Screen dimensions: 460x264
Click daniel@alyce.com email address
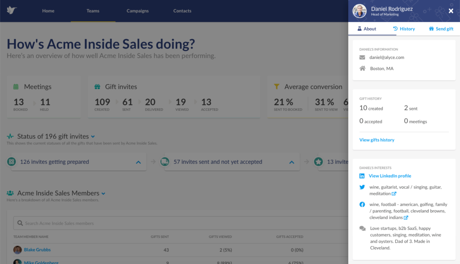coord(387,57)
